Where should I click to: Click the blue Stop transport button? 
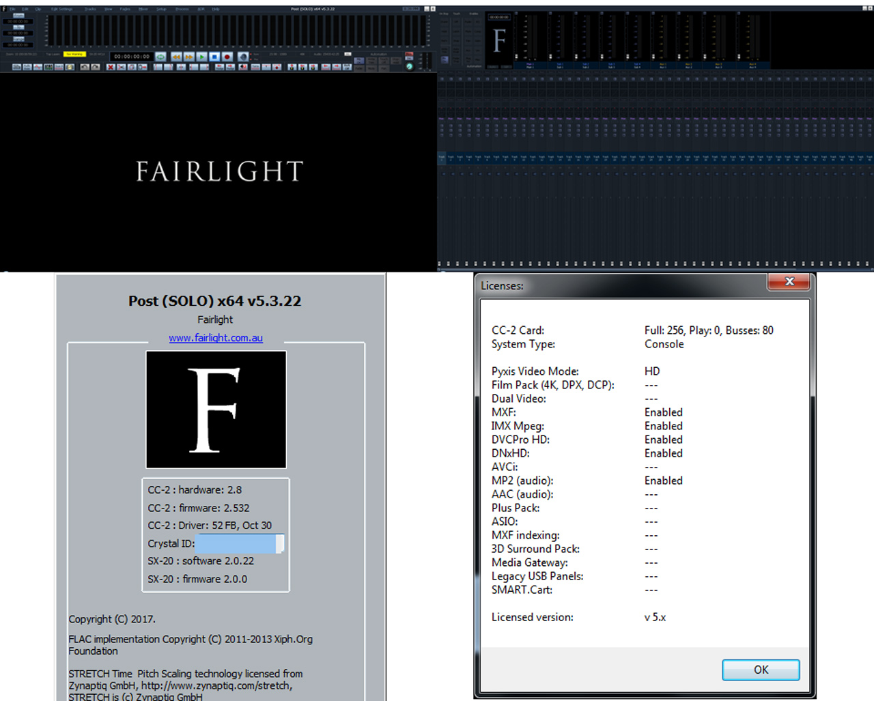click(x=214, y=57)
